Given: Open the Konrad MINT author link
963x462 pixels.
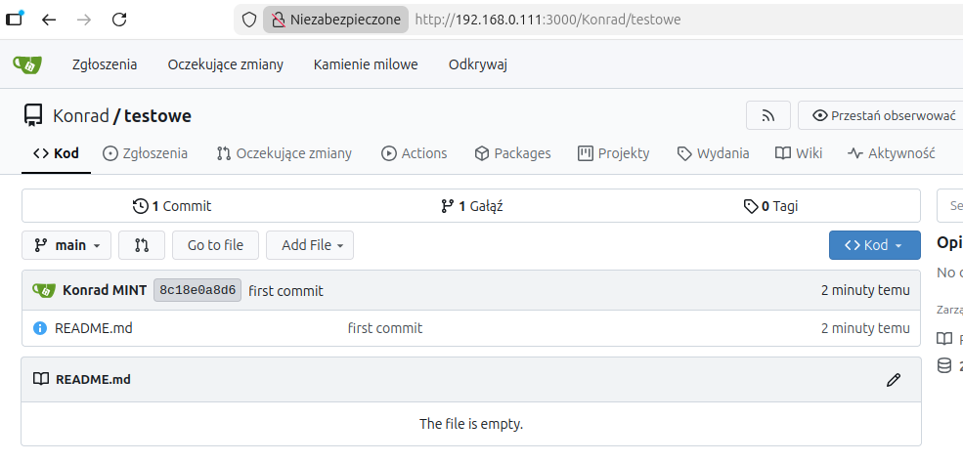Looking at the screenshot, I should tap(105, 290).
